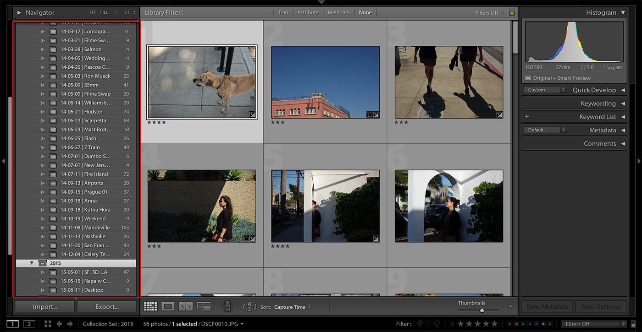Click the Import... button
Viewport: 642px width, 332px height.
45,307
